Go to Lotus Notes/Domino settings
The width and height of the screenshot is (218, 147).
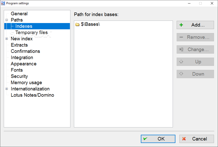click(32, 95)
